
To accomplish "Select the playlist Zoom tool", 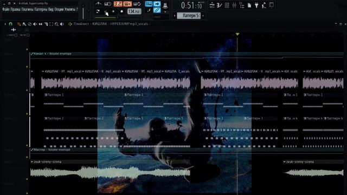I will click(56, 24).
